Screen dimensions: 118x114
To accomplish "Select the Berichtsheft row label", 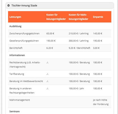I will (x=16, y=48).
